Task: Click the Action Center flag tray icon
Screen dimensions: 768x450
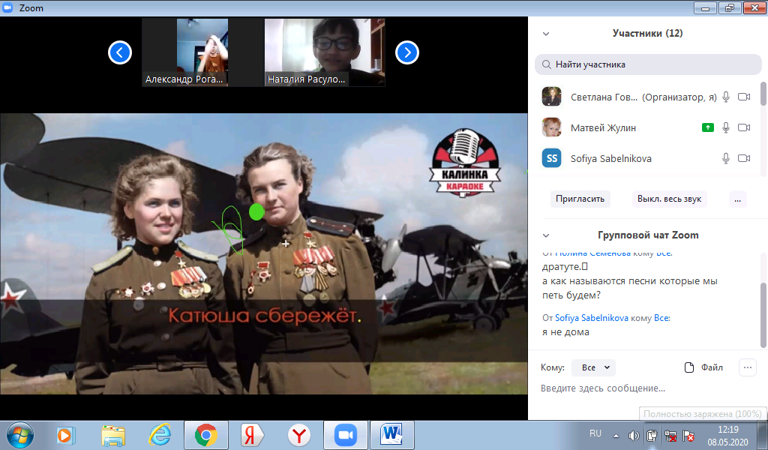Action: pos(688,435)
